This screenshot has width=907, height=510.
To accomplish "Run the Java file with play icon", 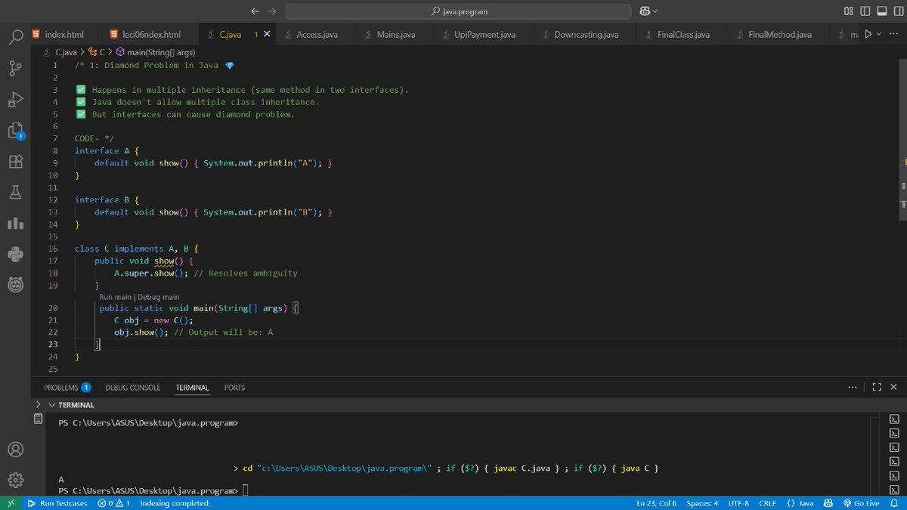I will [x=868, y=34].
